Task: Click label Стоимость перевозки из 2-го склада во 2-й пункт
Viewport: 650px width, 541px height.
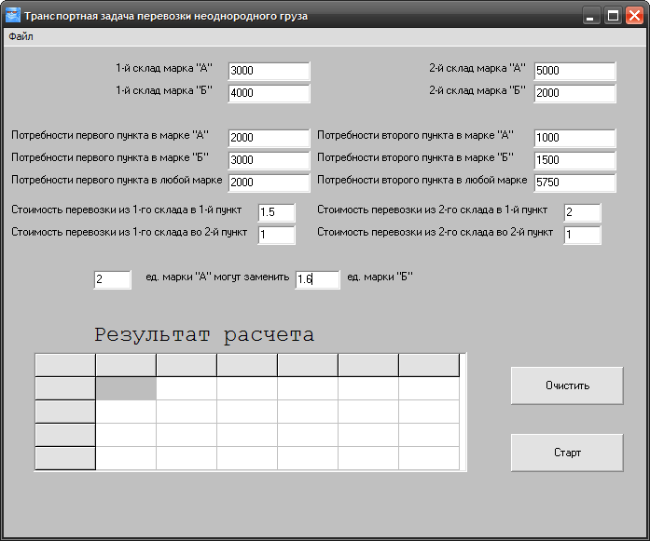Action: (x=435, y=232)
